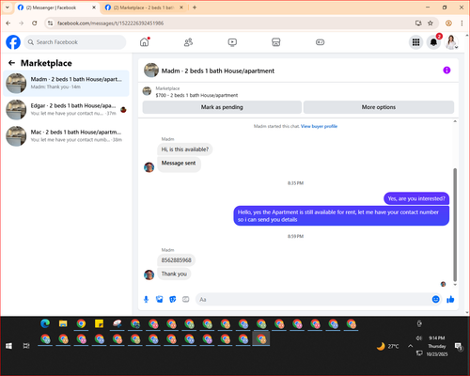Open the tab search dropdown chevron
This screenshot has width=470, height=376.
point(8,8)
